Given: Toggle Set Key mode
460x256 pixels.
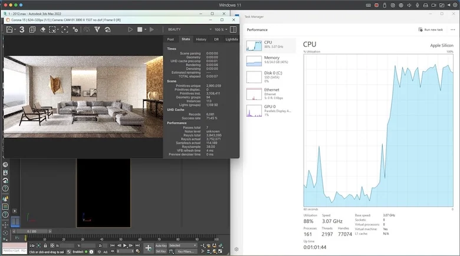Looking at the screenshot, I should click(x=161, y=251).
